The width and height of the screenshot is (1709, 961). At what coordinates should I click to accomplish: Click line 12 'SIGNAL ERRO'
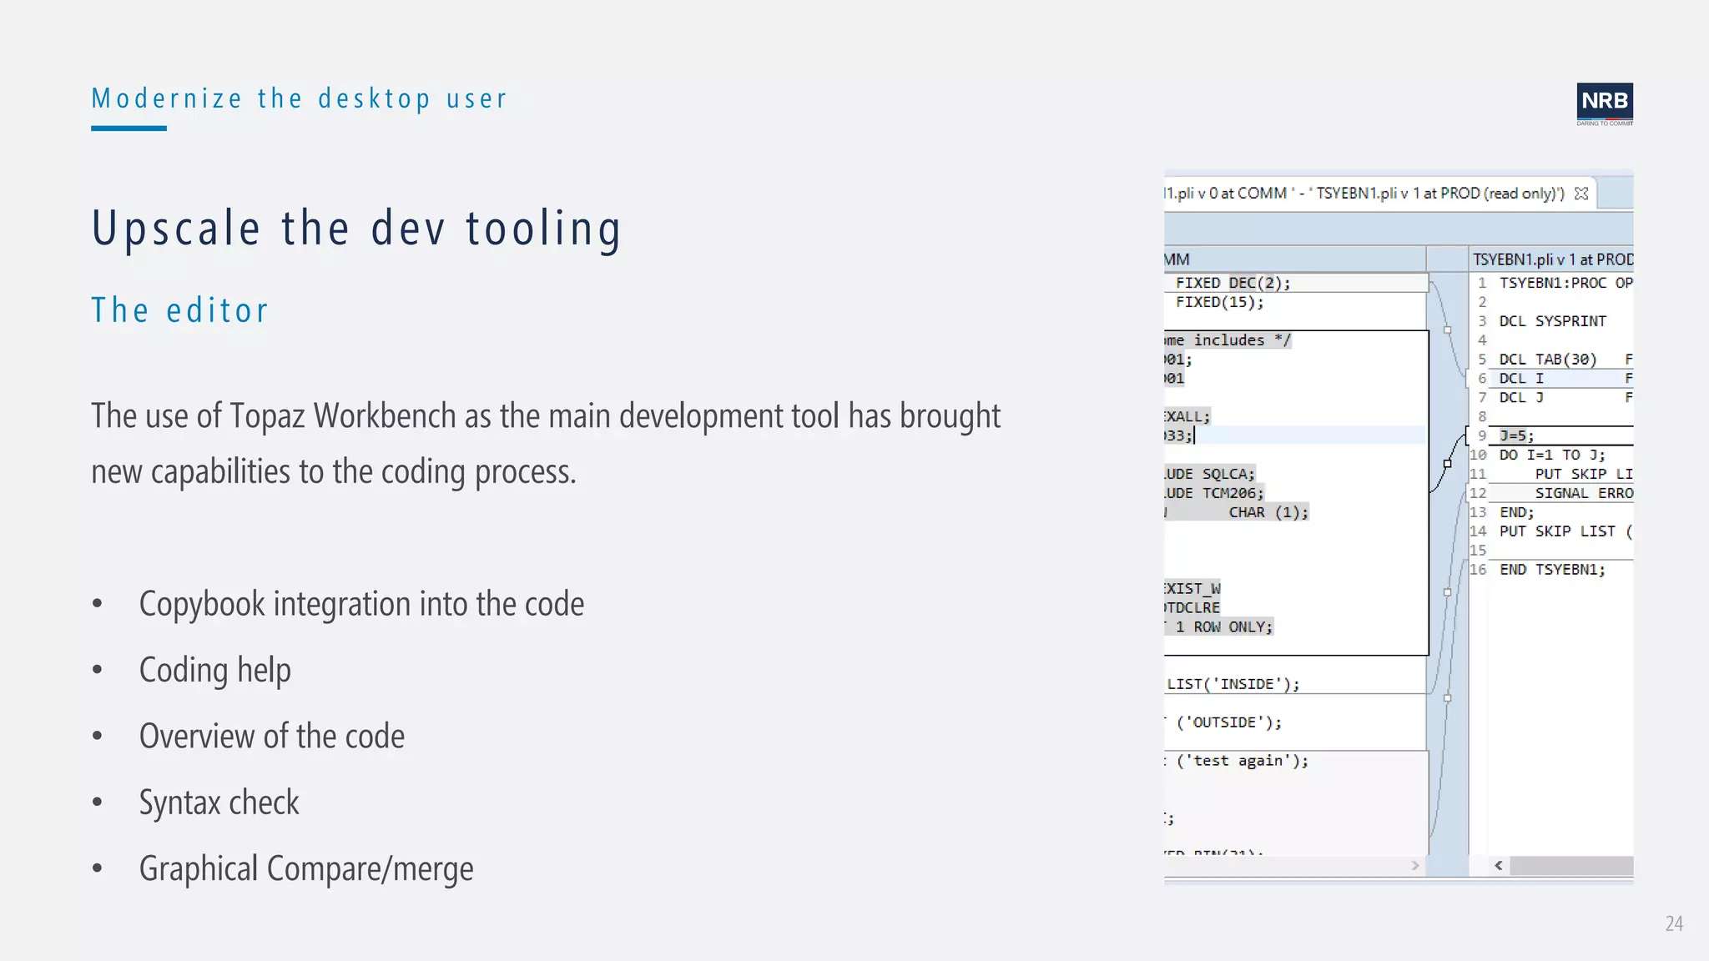pyautogui.click(x=1583, y=493)
